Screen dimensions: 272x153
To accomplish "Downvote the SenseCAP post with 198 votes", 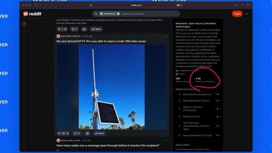I will pyautogui.click(x=68, y=133).
